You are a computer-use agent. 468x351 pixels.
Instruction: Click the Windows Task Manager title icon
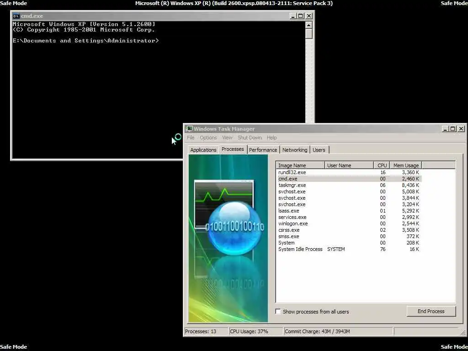click(x=189, y=128)
